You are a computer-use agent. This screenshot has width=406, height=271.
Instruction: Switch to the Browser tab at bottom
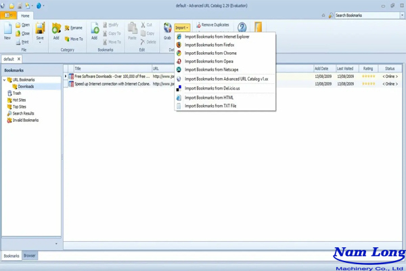pos(30,256)
